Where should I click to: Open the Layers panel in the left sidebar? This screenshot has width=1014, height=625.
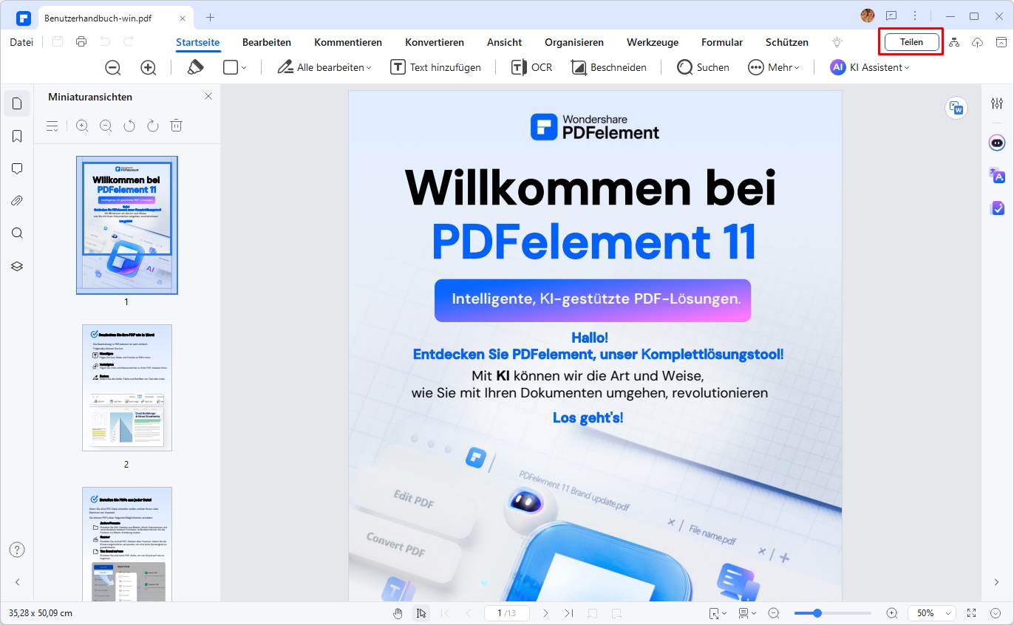(x=17, y=266)
